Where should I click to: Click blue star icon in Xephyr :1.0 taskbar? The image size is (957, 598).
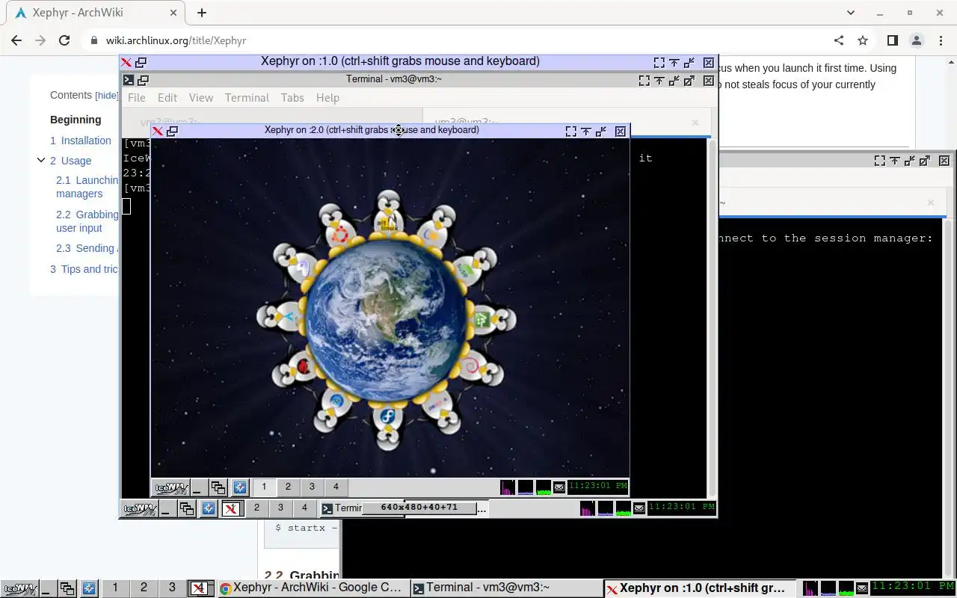tap(209, 508)
